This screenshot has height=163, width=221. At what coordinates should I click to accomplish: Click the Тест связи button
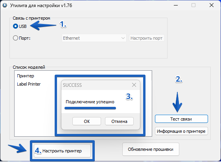[x=181, y=119]
